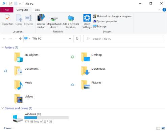Click the Help question mark icon
The image size is (167, 131).
click(164, 10)
